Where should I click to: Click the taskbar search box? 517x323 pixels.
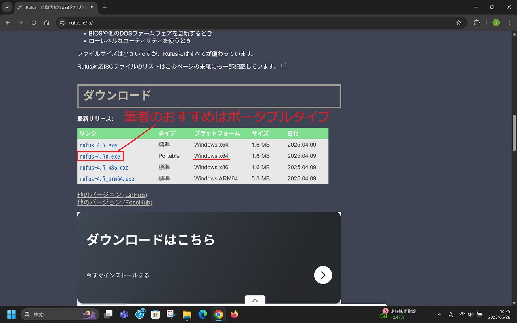coord(59,314)
